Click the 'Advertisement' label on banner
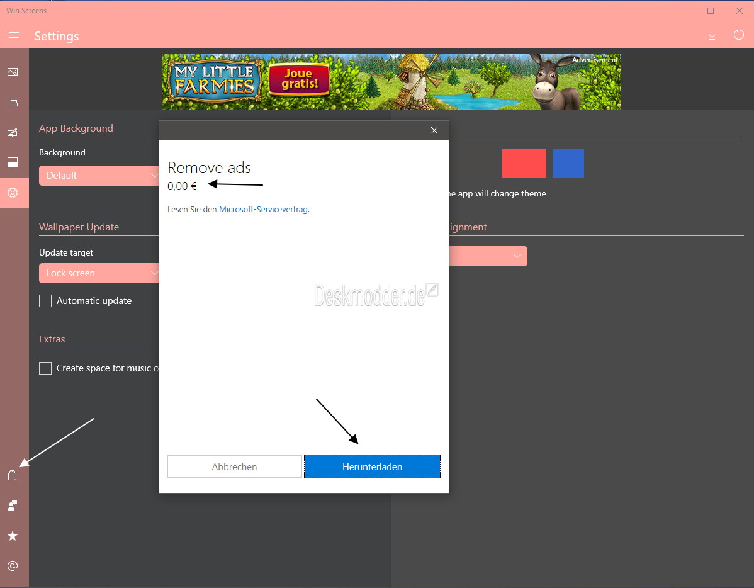 (x=595, y=60)
